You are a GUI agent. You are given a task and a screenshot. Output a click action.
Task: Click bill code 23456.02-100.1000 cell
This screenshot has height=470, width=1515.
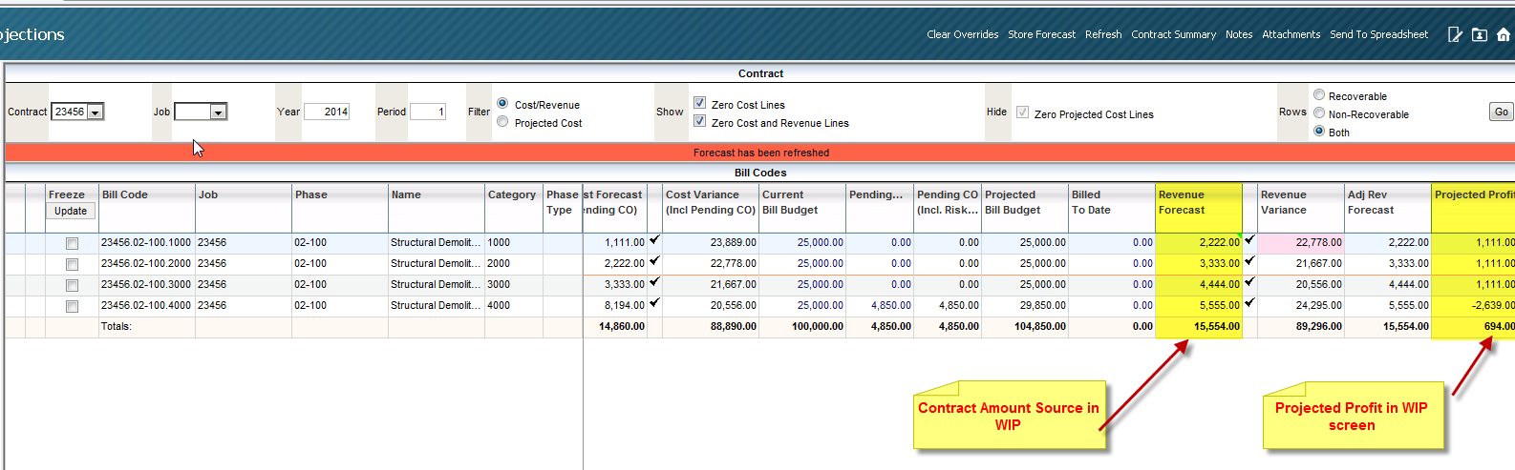click(146, 242)
